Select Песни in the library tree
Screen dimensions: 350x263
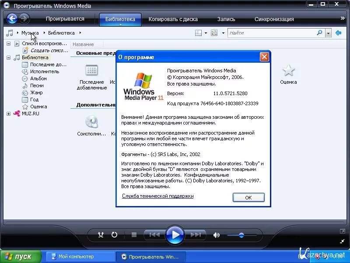37,85
